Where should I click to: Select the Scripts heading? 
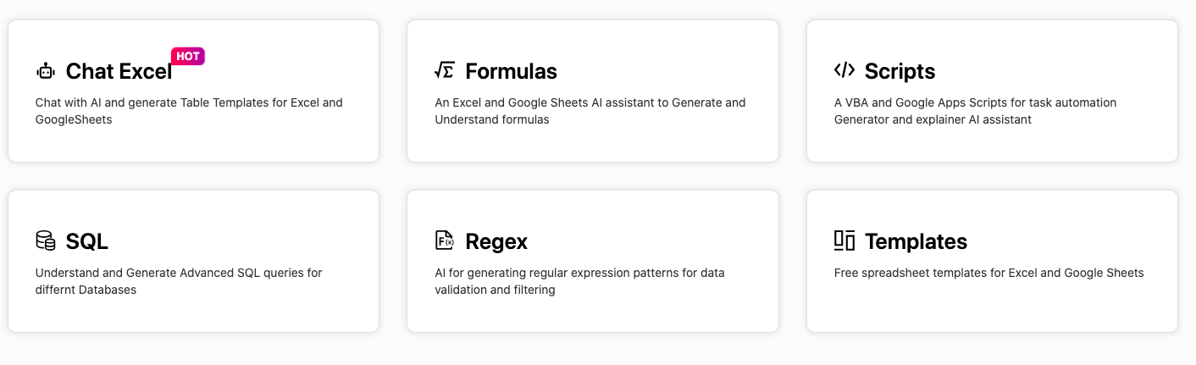pos(900,72)
